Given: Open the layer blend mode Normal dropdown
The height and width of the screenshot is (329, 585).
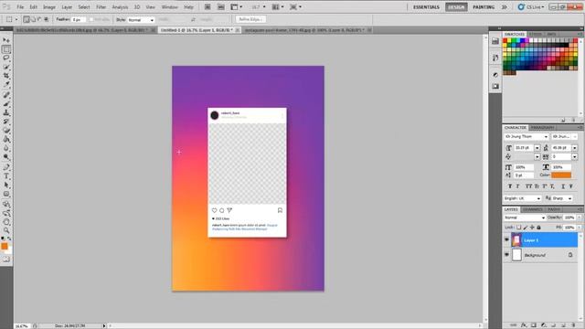Looking at the screenshot, I should pos(524,218).
